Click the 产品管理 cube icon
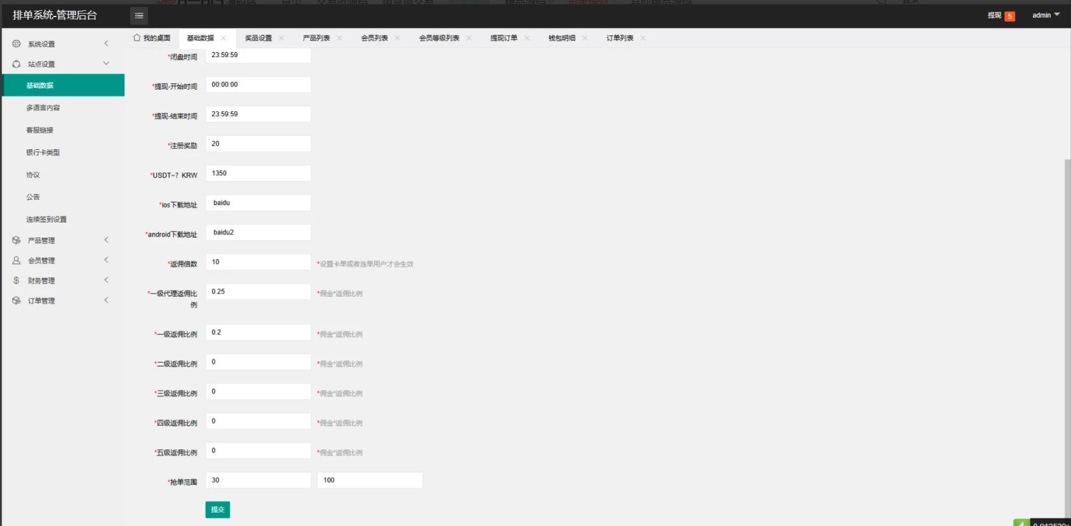This screenshot has width=1071, height=526. 17,240
